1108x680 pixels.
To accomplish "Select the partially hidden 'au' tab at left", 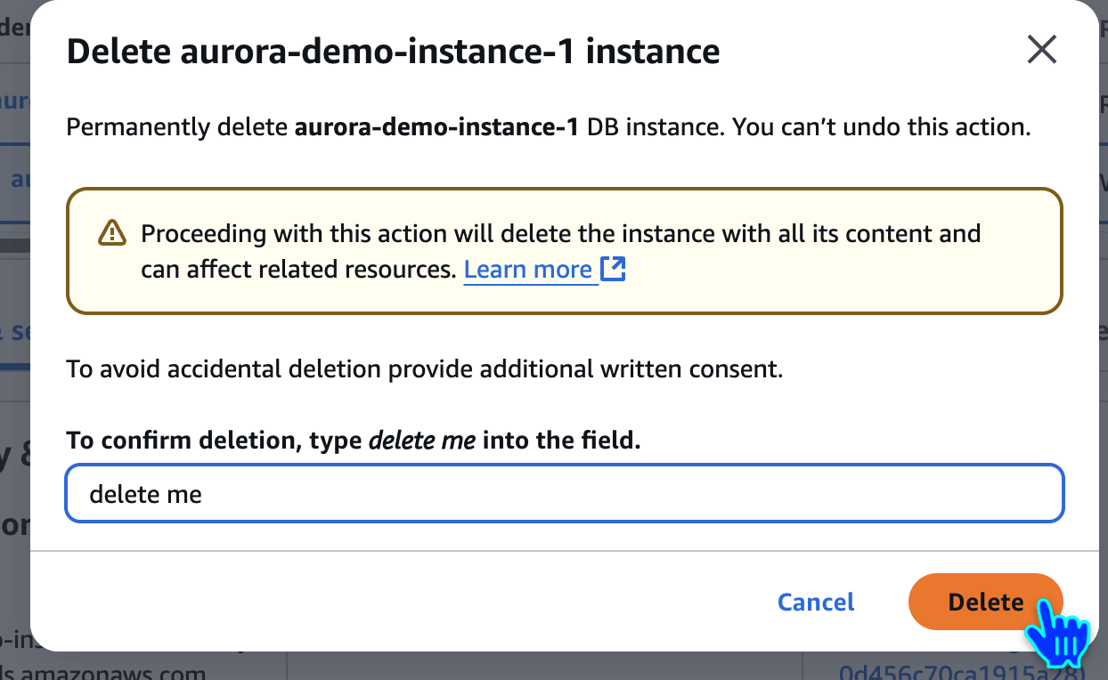I will [x=20, y=179].
